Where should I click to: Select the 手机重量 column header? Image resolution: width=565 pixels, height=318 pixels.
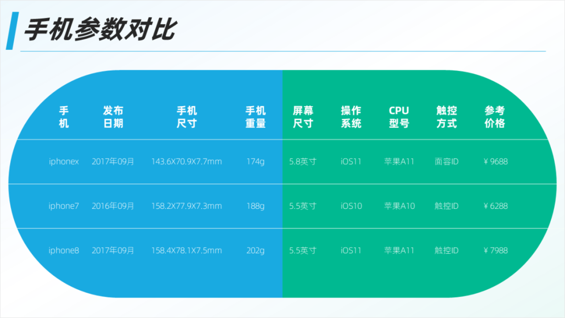(x=255, y=117)
